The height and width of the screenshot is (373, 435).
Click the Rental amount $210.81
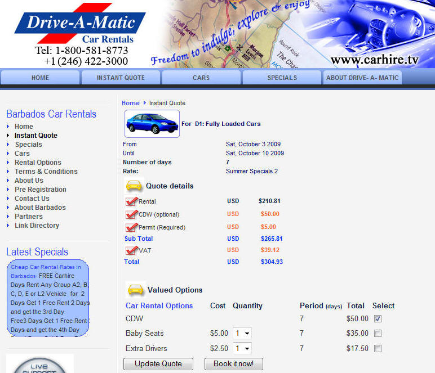coord(269,201)
